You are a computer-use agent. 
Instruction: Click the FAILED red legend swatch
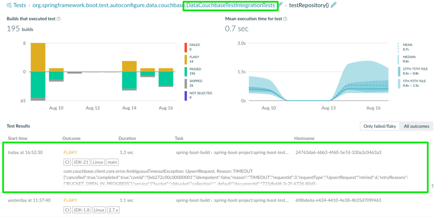185,47
